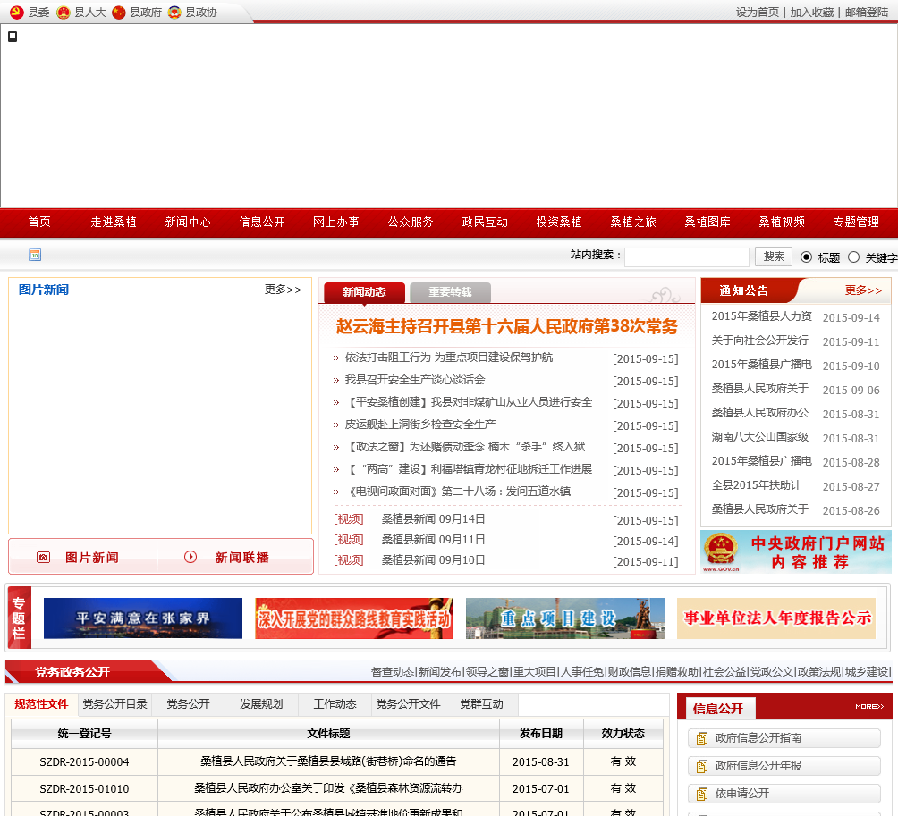Open 依申请公开 button
The image size is (898, 816).
784,794
